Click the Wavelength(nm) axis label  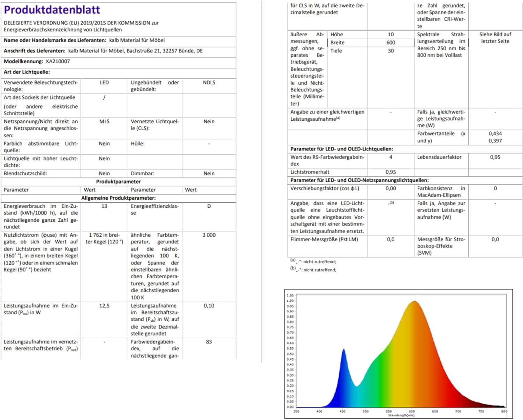[401, 415]
